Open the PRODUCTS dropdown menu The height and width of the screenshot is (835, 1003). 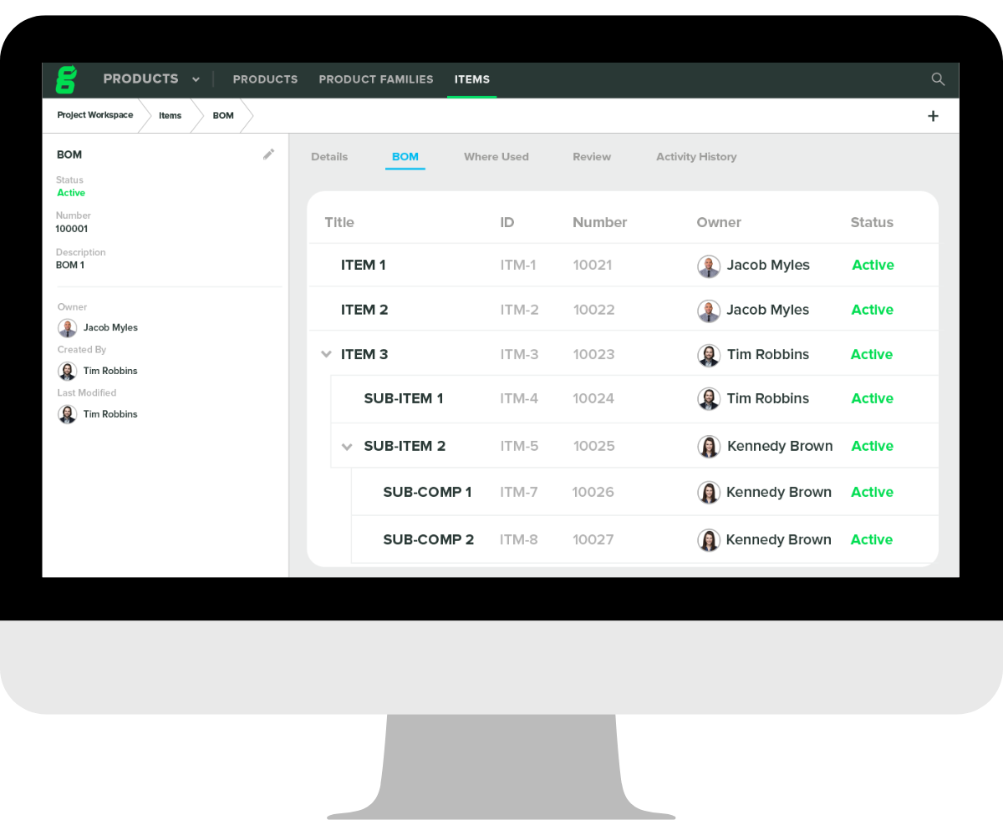(196, 79)
